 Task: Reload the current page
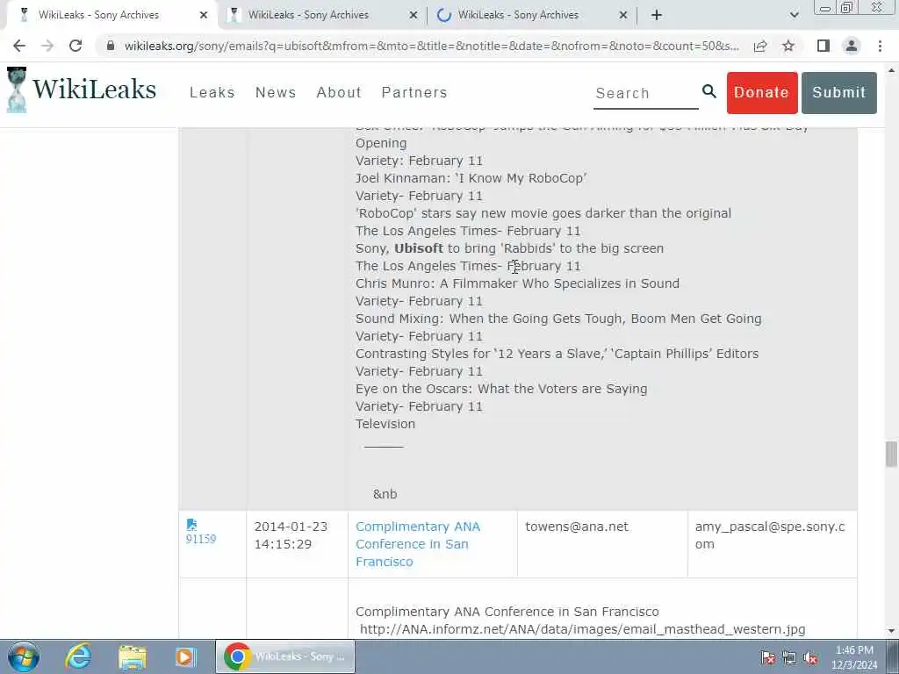76,46
